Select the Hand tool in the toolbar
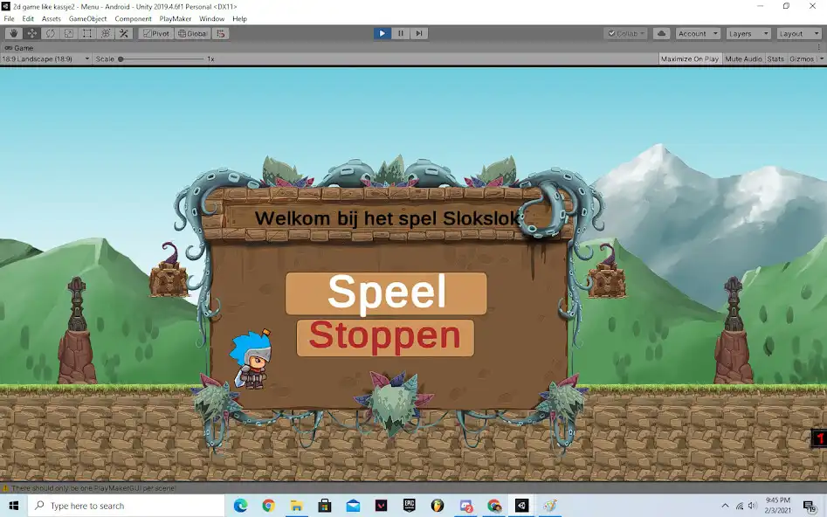The image size is (827, 517). click(x=13, y=33)
